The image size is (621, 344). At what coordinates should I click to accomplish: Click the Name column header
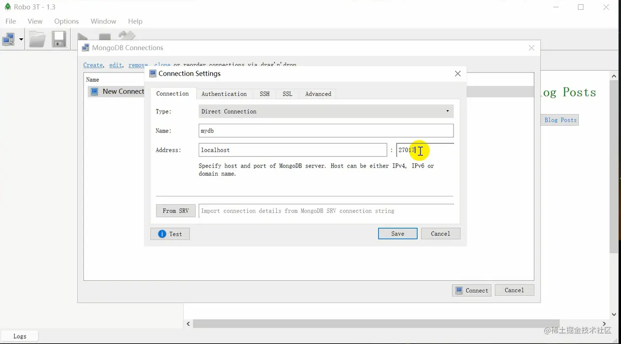pos(92,80)
